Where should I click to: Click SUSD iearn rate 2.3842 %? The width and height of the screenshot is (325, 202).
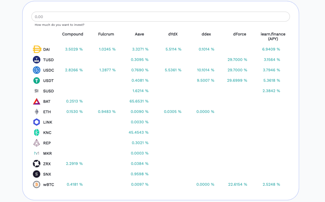(271, 91)
